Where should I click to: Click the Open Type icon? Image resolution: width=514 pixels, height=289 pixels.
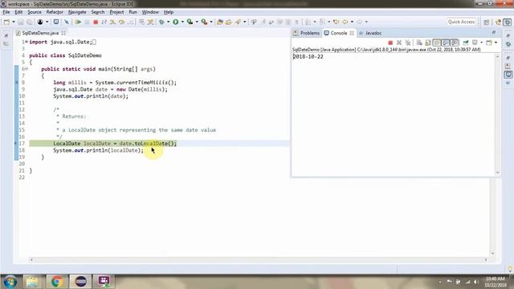coord(220,22)
